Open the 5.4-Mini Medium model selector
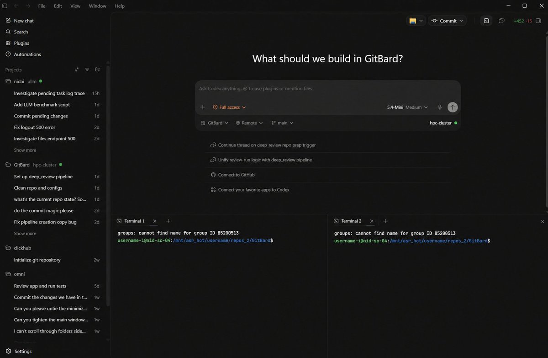The height and width of the screenshot is (358, 548). tap(407, 107)
